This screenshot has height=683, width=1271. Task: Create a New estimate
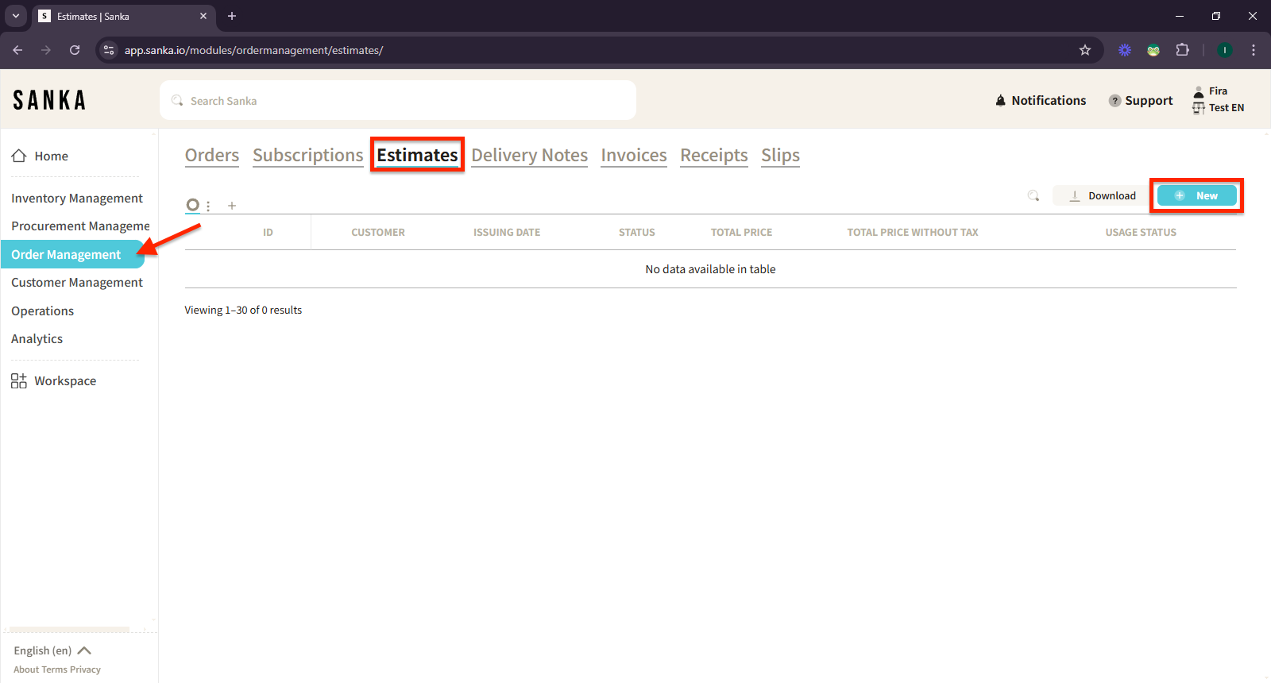click(1196, 195)
